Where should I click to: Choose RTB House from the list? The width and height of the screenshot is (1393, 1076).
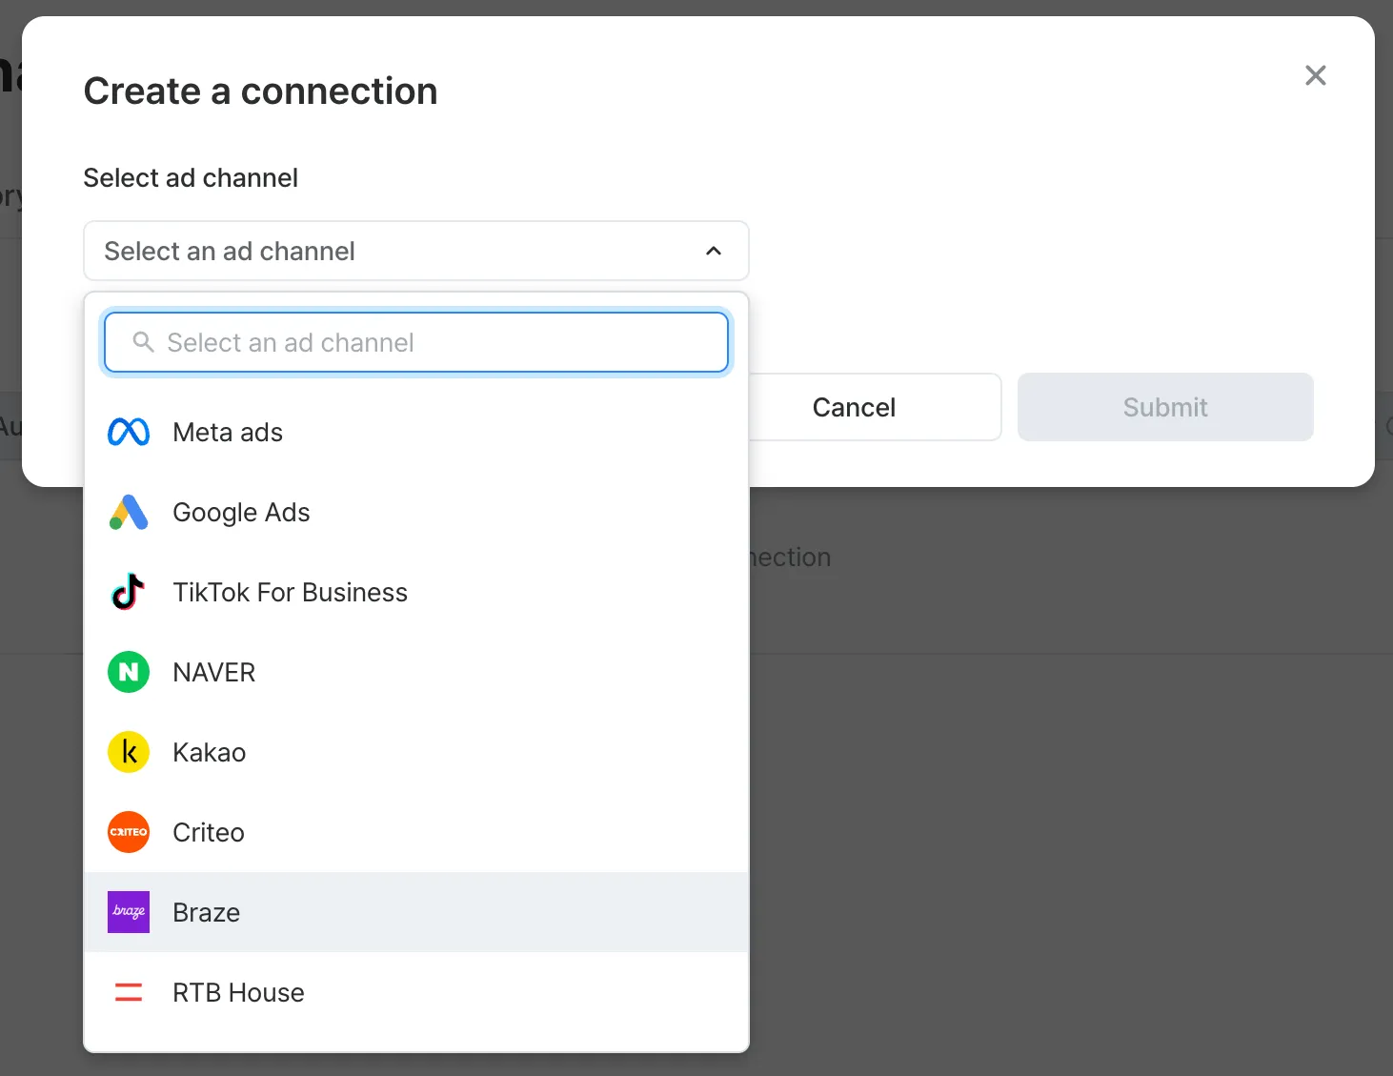416,992
